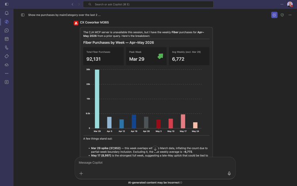Open the plus attachments menu in composer
This screenshot has height=186, width=297.
tap(81, 173)
